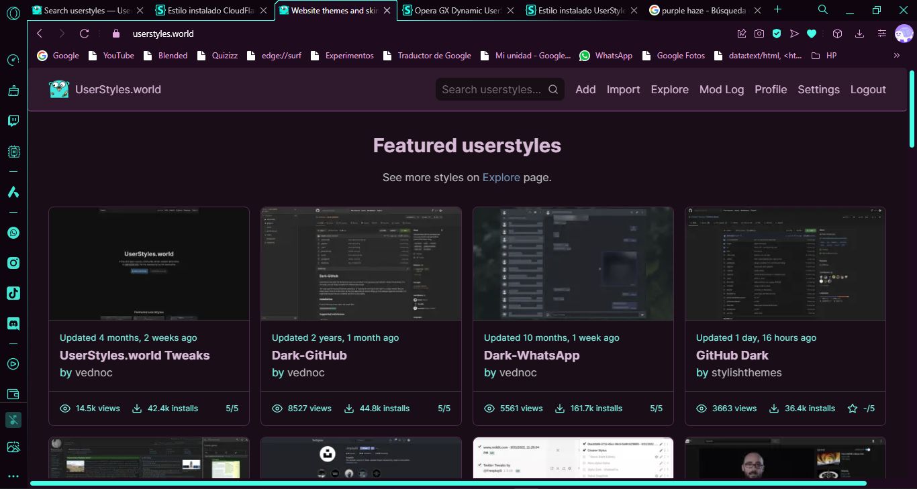Open the image gallery icon in sidebar

(13, 447)
